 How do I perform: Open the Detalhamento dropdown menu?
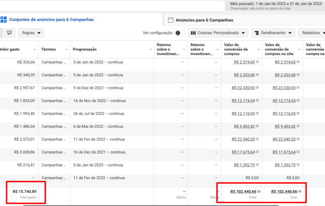pyautogui.click(x=273, y=33)
